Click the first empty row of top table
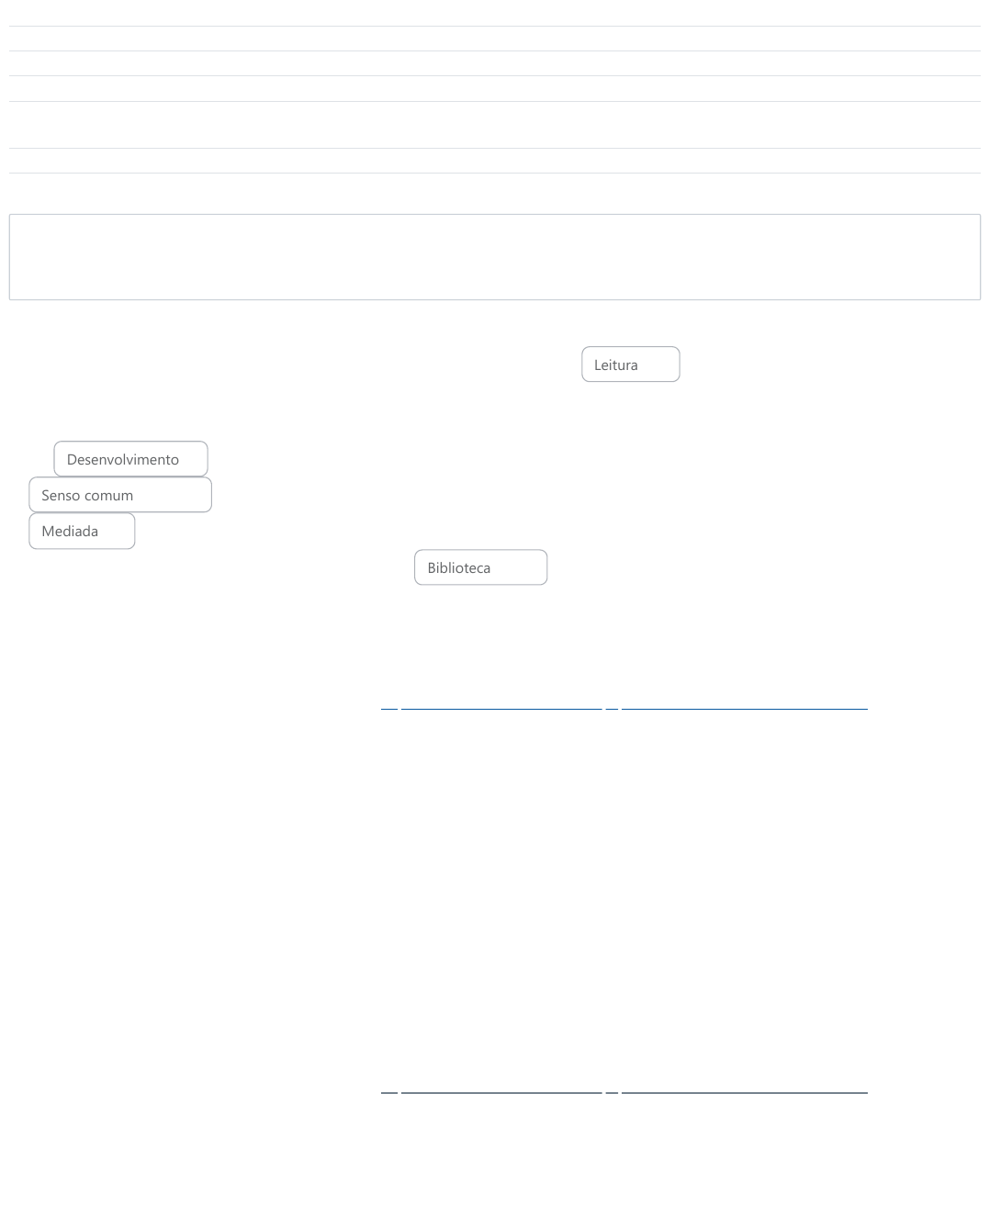The height and width of the screenshot is (1211, 989). [x=494, y=39]
